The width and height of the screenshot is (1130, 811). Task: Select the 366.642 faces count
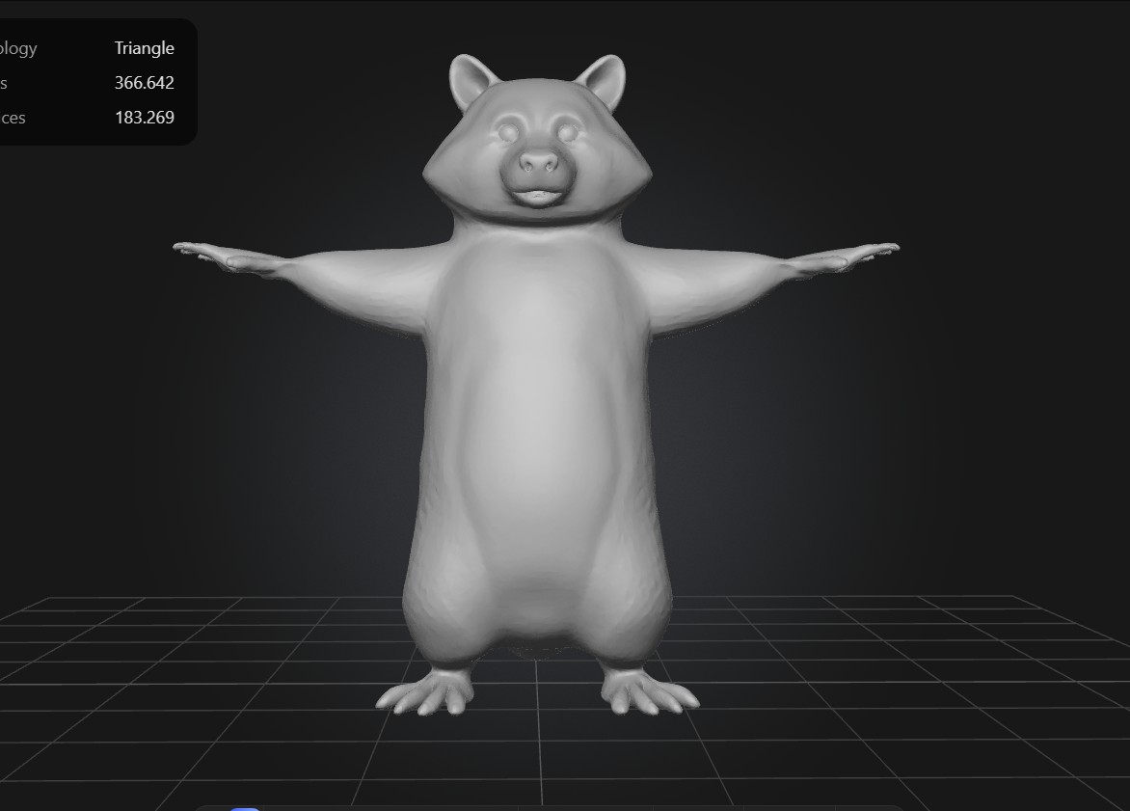(144, 83)
